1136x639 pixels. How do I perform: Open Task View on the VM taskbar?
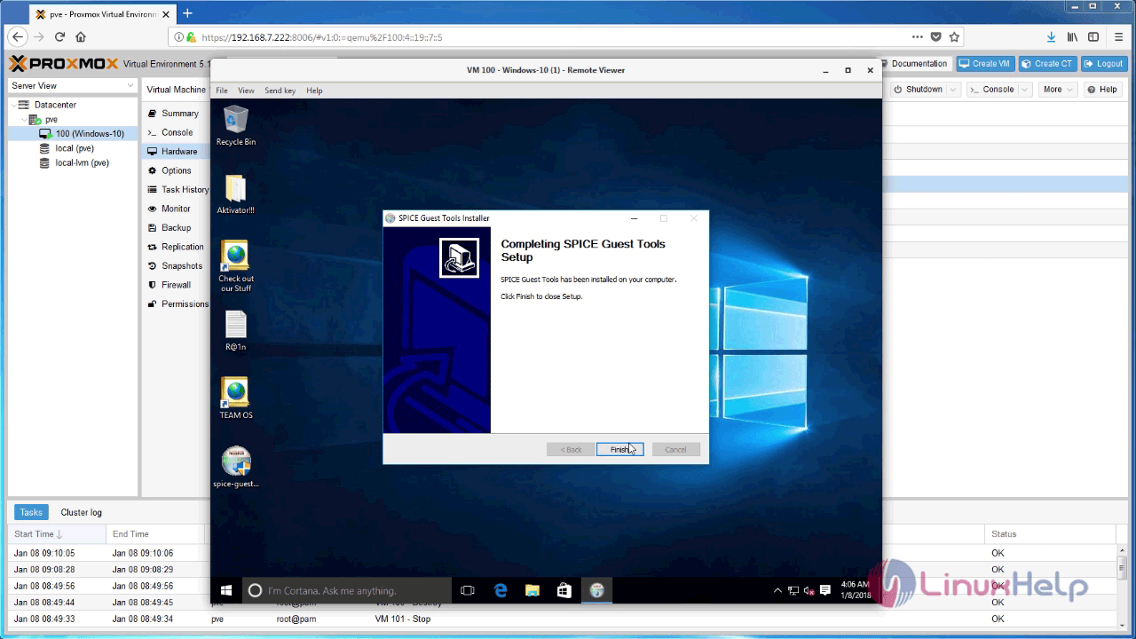[x=468, y=590]
